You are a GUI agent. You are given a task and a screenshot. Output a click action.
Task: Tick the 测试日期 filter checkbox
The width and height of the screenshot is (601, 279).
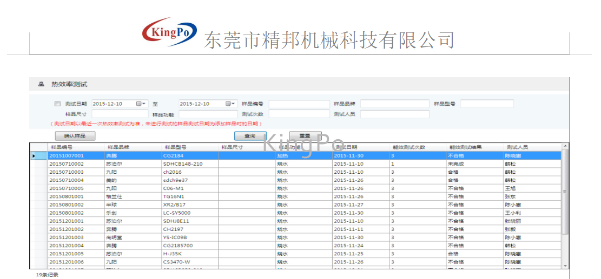point(57,104)
